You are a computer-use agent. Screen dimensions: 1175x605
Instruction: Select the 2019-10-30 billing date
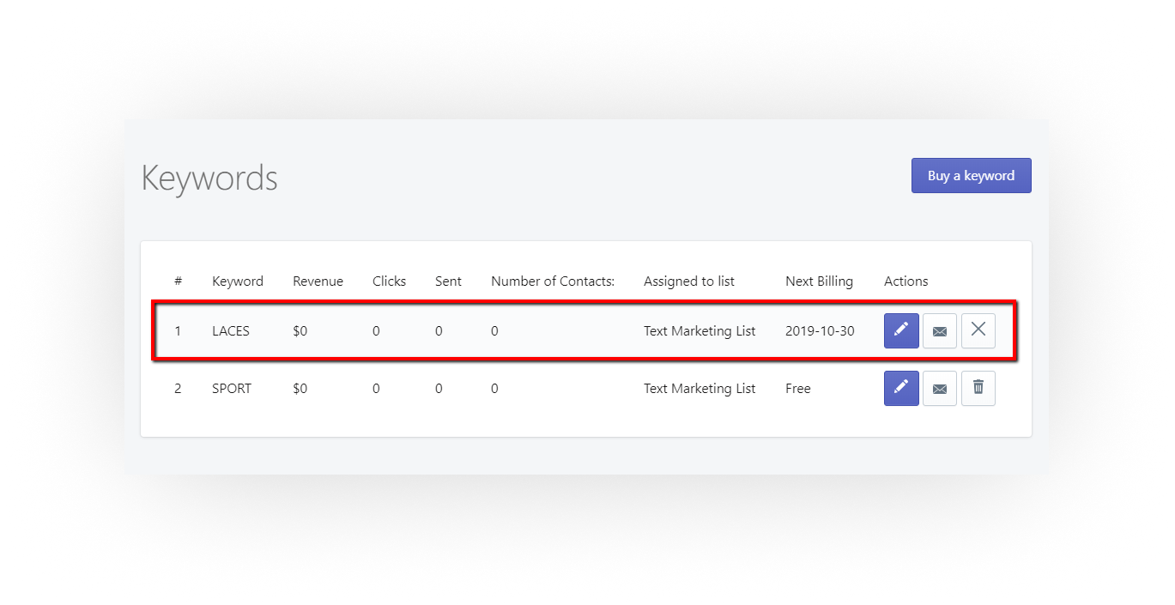point(820,330)
